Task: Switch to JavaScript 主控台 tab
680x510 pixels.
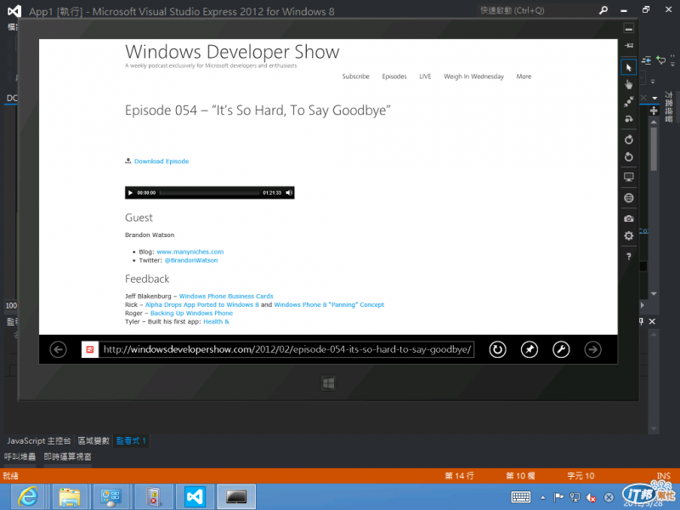Action: (38, 440)
